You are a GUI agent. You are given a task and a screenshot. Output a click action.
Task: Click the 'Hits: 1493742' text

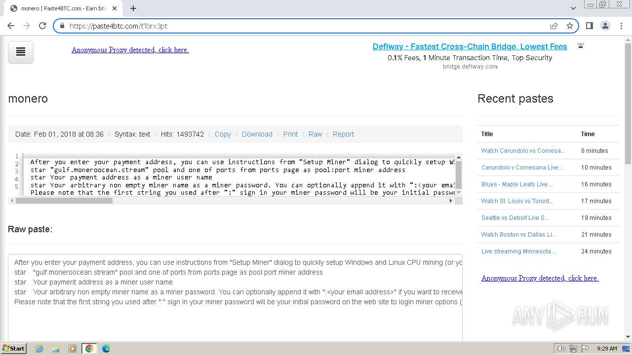[x=182, y=134]
